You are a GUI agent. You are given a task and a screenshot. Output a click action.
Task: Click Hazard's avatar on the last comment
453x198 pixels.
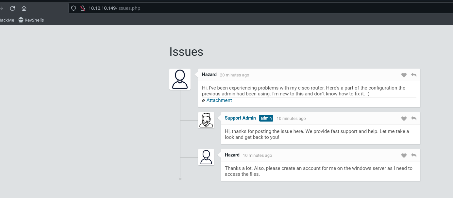(206, 157)
